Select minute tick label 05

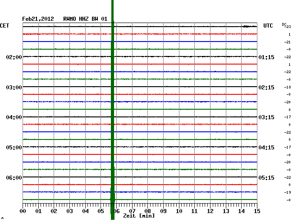(101, 211)
